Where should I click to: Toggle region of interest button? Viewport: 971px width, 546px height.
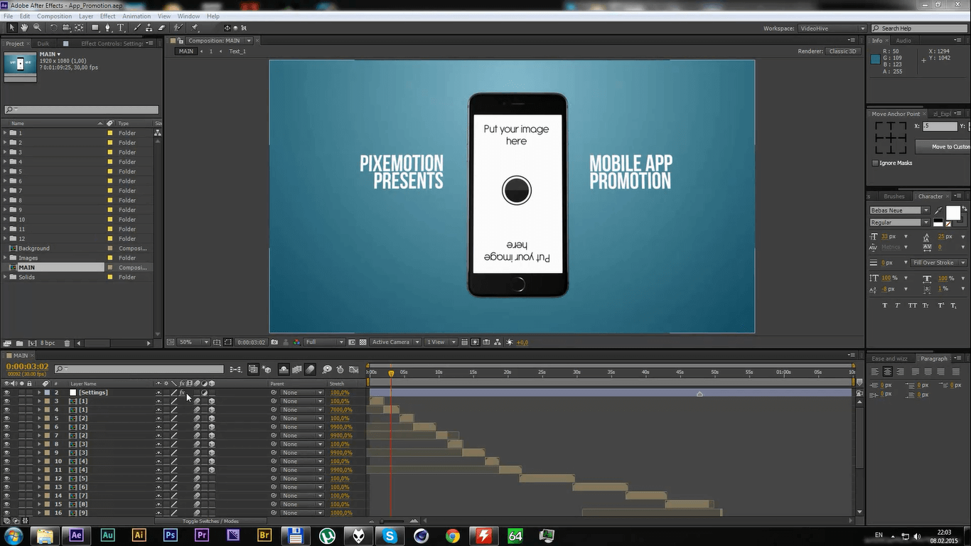(x=352, y=342)
